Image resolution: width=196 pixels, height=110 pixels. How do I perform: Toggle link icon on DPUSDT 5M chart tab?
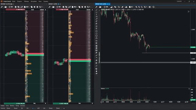click(107, 4)
